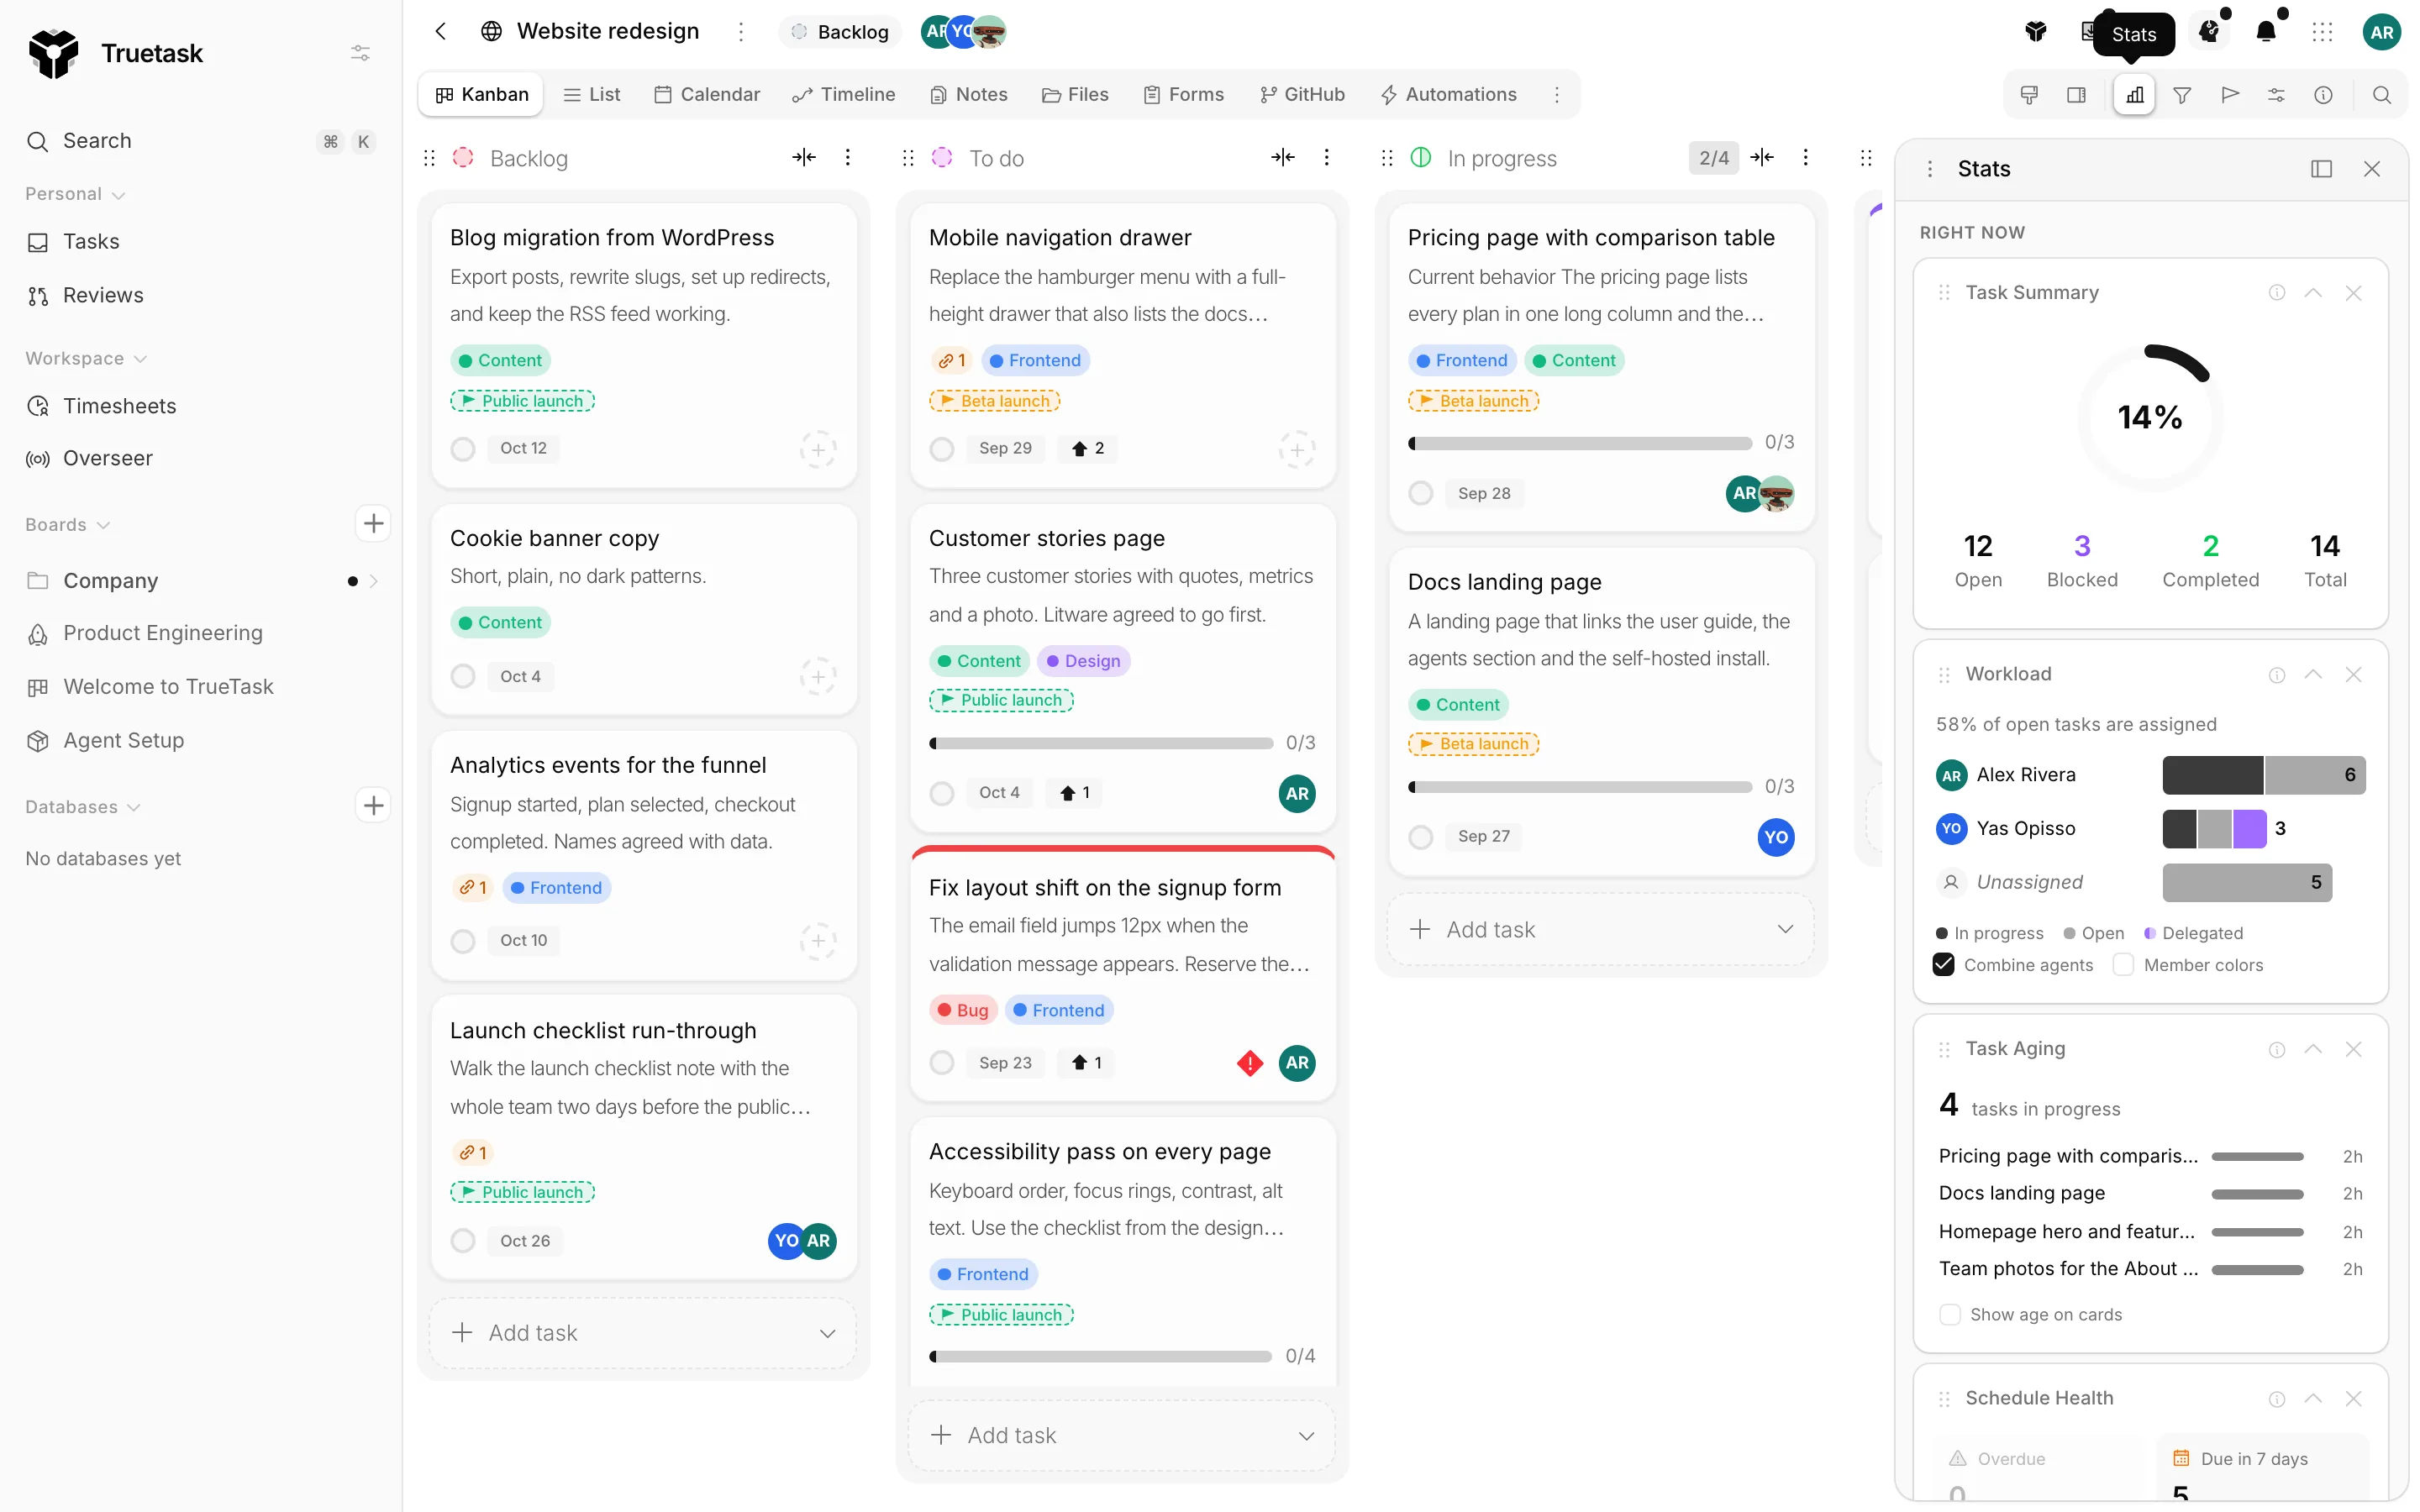Viewport: 2420px width, 1512px height.
Task: Enable the Member colors checkbox
Action: [x=2123, y=965]
